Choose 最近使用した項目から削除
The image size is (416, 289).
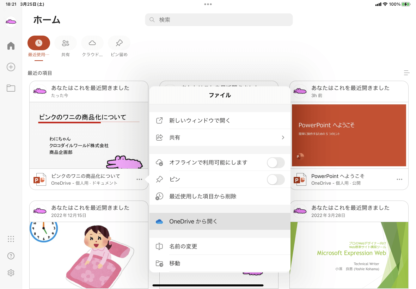[220, 196]
